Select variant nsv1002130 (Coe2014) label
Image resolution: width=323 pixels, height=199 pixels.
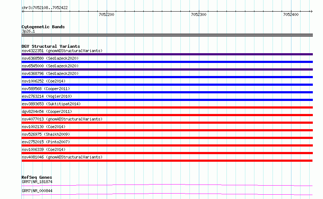[x=44, y=127]
